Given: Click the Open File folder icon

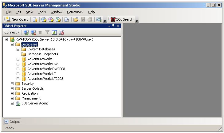Looking at the screenshot, I should point(76,19).
